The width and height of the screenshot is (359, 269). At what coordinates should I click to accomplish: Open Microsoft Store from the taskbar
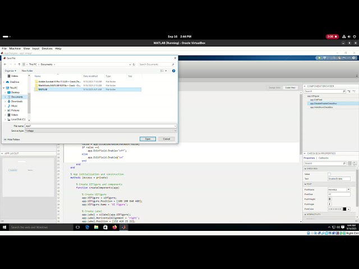(x=105, y=227)
